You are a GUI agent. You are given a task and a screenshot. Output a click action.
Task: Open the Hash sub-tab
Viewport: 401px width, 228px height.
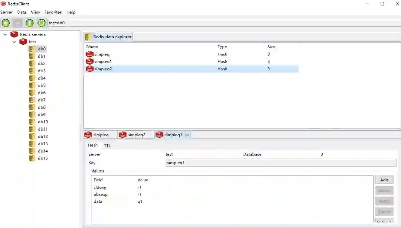click(x=93, y=145)
